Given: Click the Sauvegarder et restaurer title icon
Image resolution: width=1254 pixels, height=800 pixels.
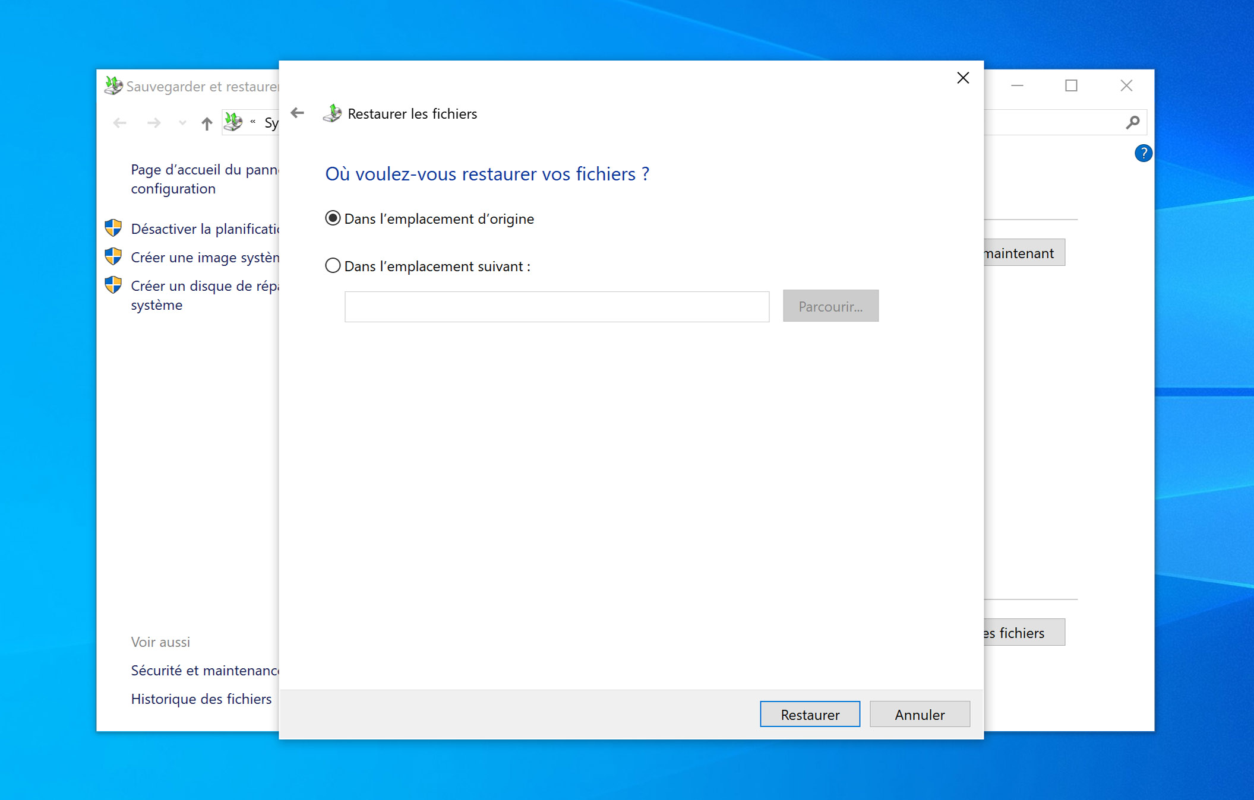Looking at the screenshot, I should (x=113, y=85).
